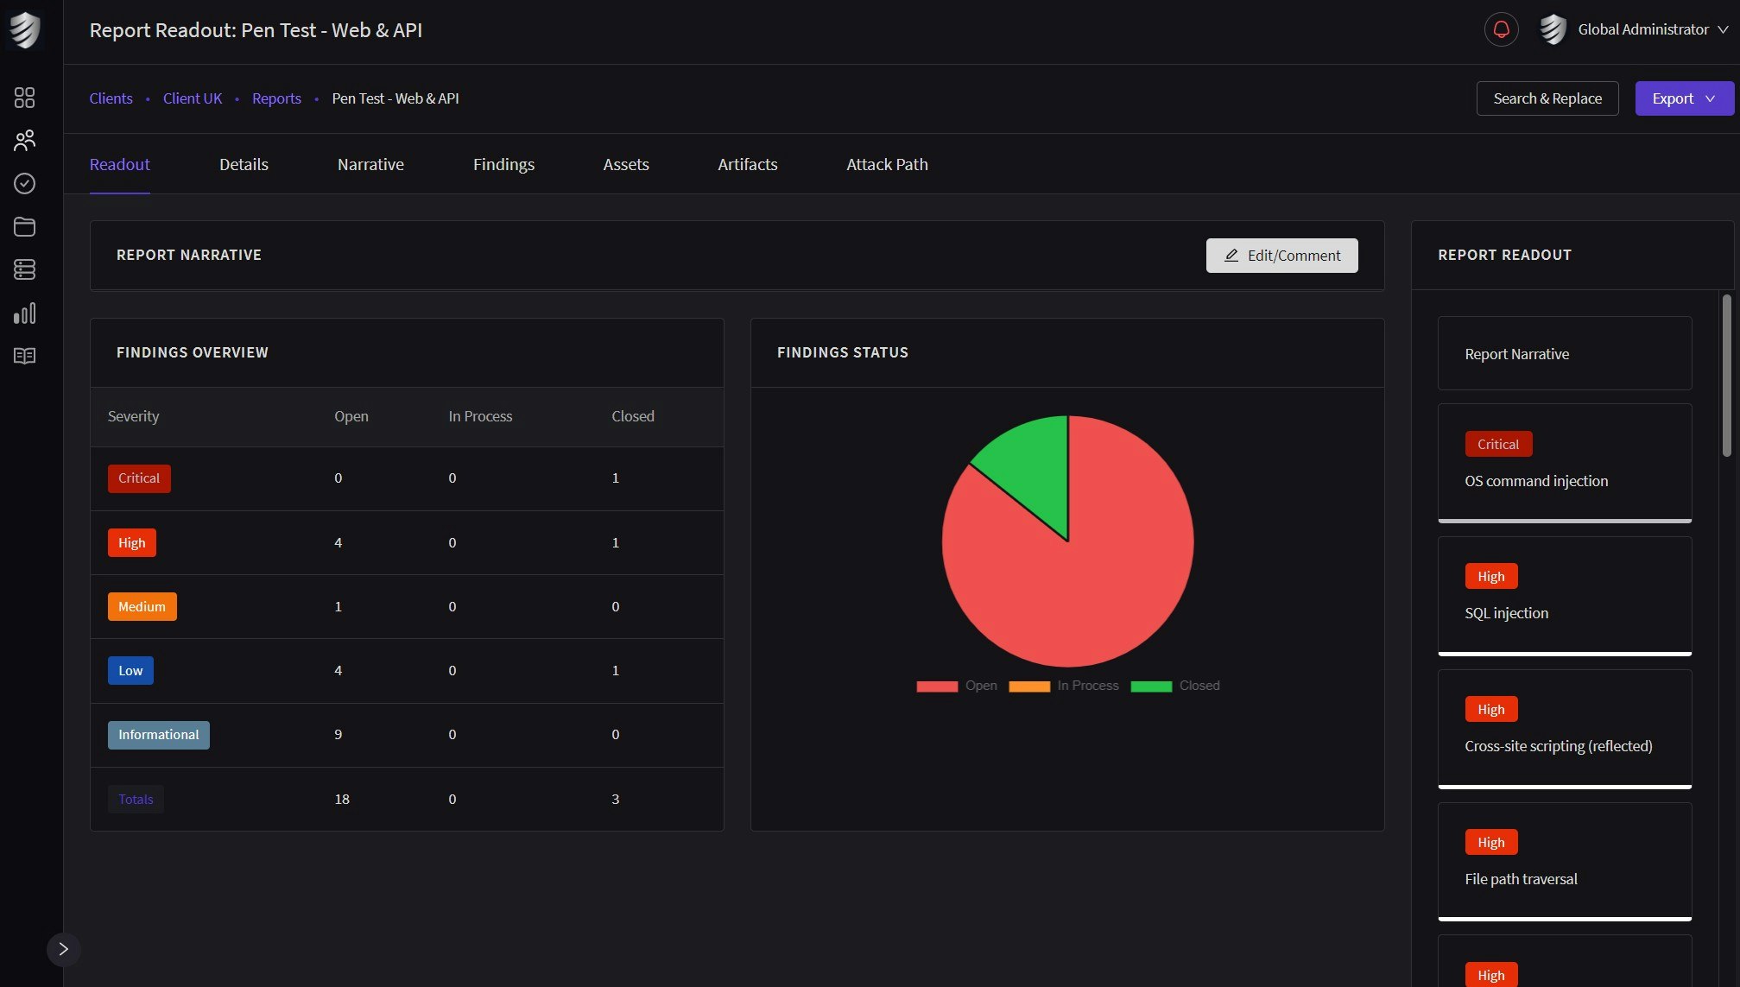Open the OS command injection finding card
This screenshot has width=1740, height=987.
1565,463
